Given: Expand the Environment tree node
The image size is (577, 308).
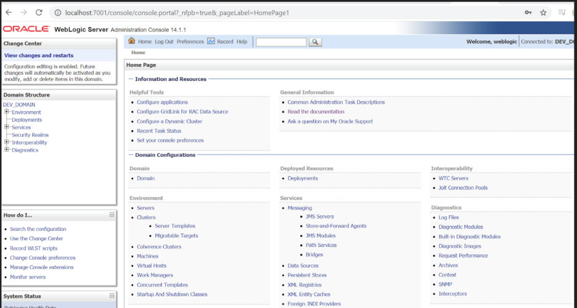Looking at the screenshot, I should point(7,112).
